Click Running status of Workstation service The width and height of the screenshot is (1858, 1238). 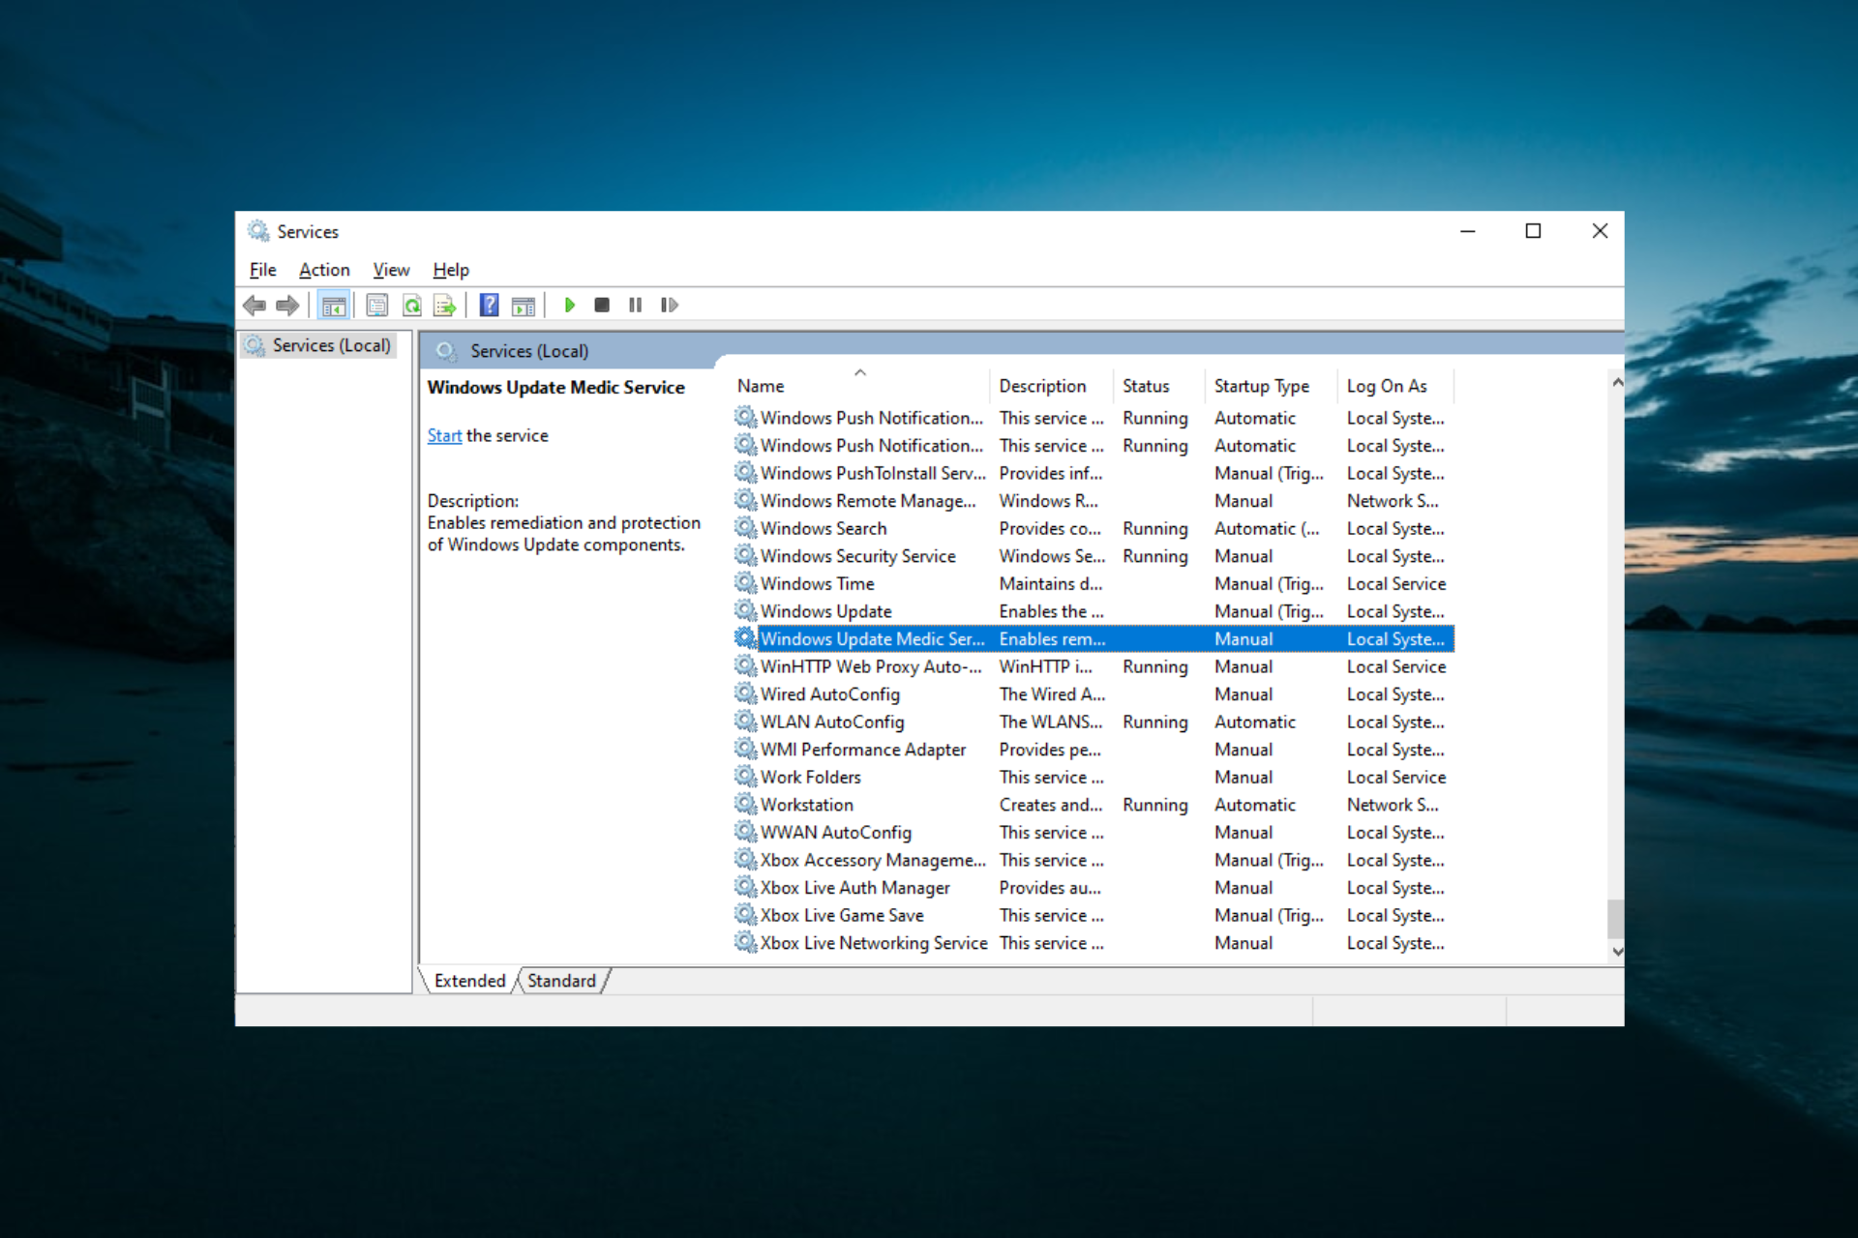[x=1154, y=805]
